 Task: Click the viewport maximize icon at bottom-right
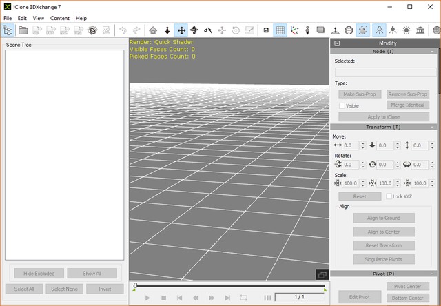[x=321, y=274]
